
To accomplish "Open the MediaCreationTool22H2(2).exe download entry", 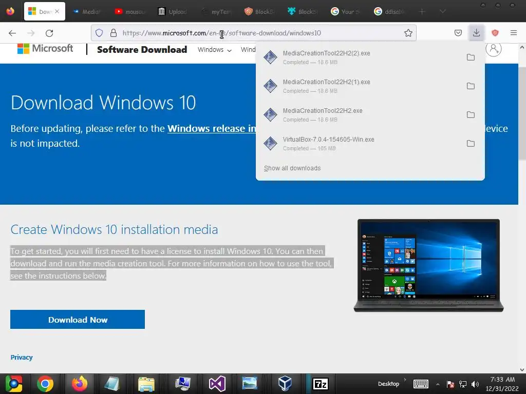I will coord(359,57).
